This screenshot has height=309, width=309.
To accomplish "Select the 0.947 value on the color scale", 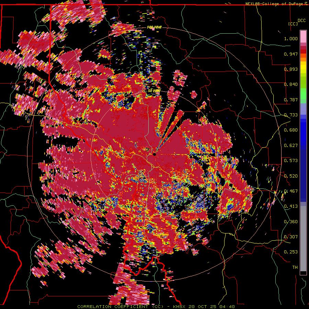I will (x=291, y=54).
